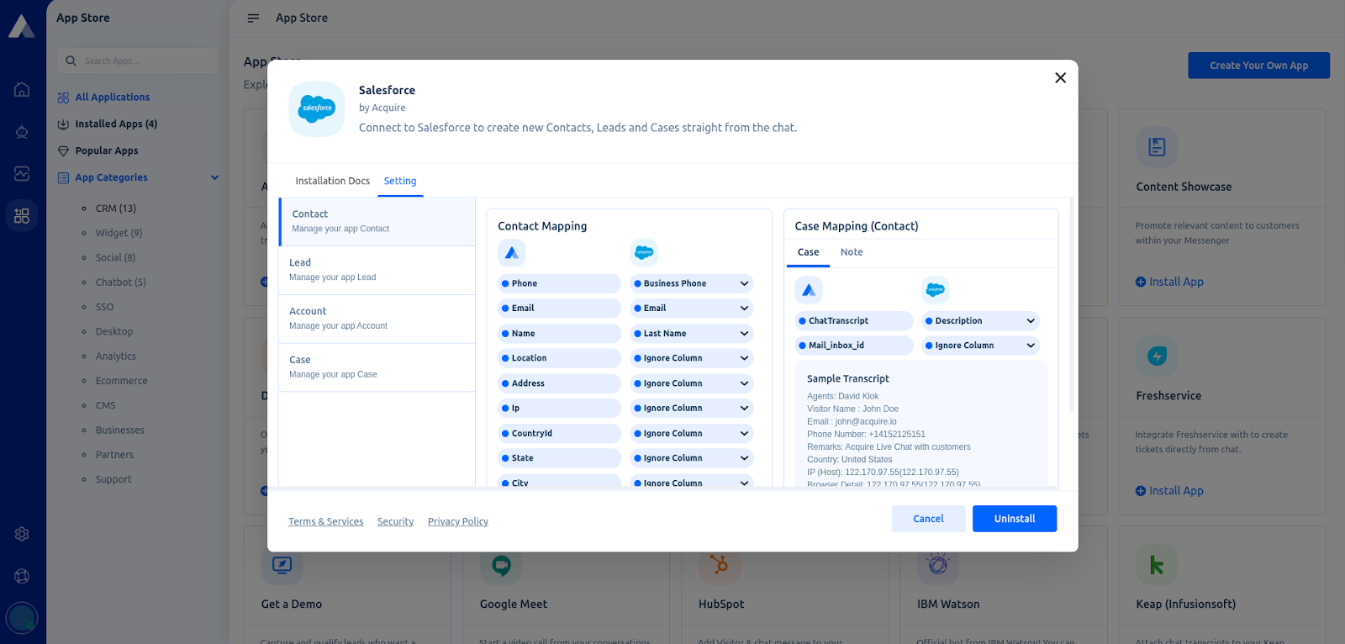Click the Acquire icon above Contact Mapping fields
Image resolution: width=1345 pixels, height=644 pixels.
[512, 252]
